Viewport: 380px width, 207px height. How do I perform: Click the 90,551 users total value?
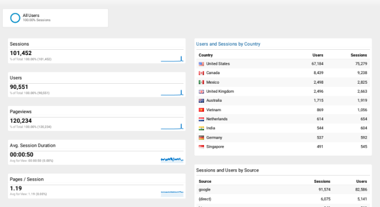coord(19,87)
